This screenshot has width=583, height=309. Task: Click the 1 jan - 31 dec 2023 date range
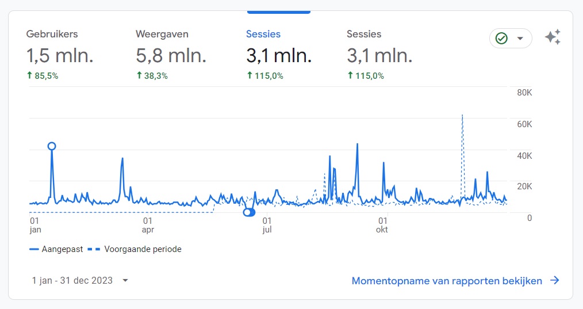72,281
